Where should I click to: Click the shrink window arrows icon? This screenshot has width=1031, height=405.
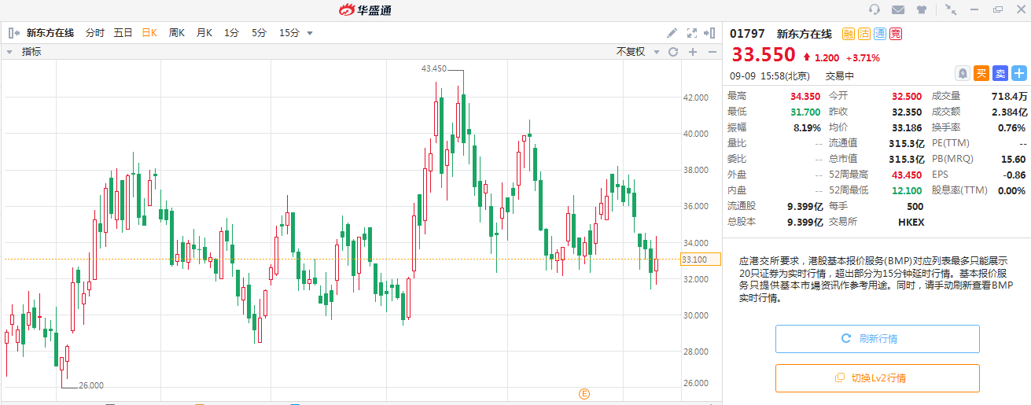click(952, 9)
